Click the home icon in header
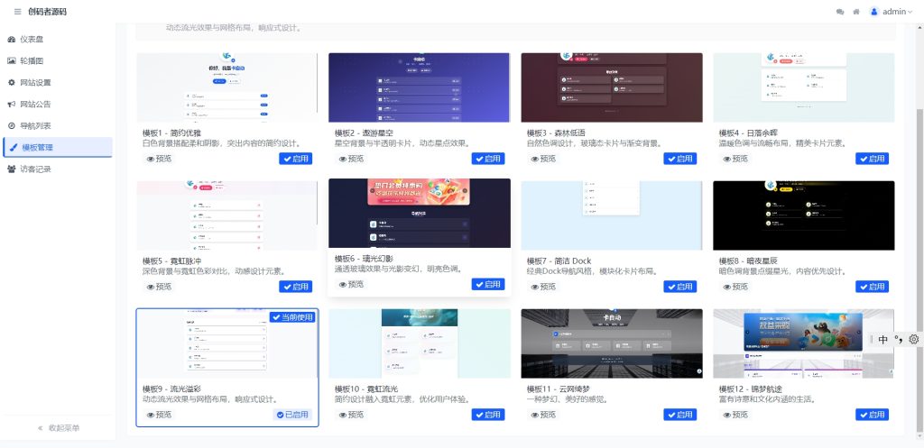924x448 pixels. pyautogui.click(x=856, y=12)
